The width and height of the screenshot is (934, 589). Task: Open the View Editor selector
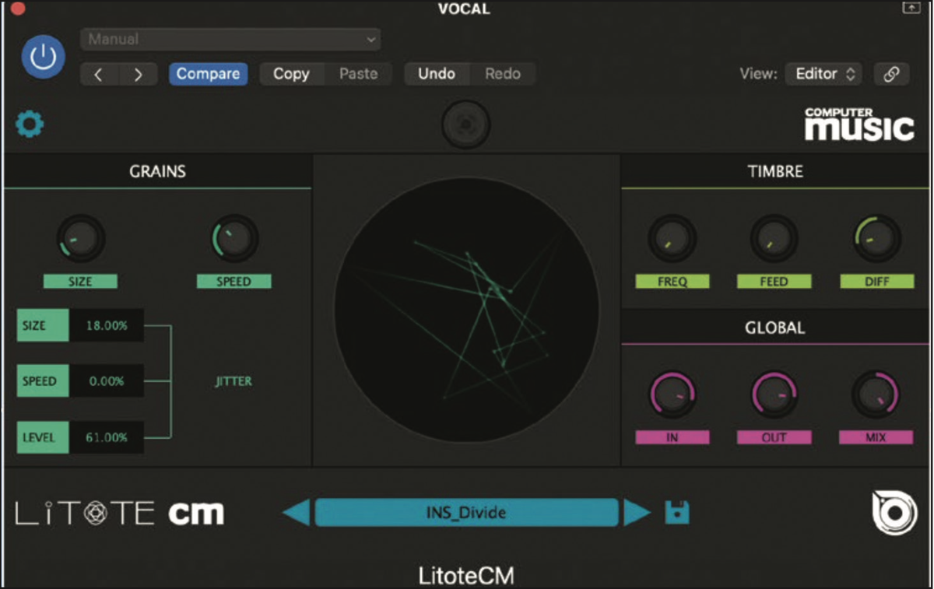[823, 74]
